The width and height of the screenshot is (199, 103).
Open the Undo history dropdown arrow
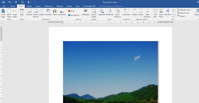12,2
